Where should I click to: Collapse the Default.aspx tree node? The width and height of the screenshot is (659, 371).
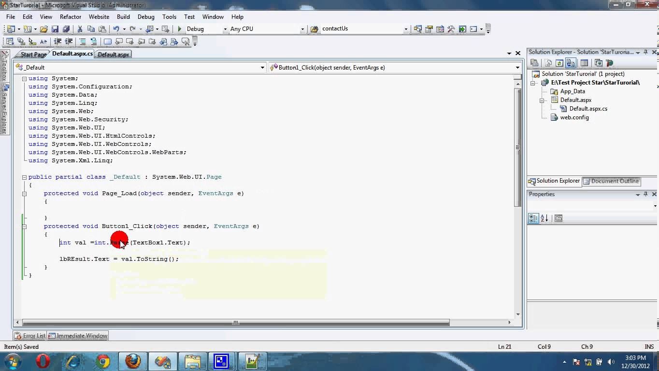(x=542, y=100)
